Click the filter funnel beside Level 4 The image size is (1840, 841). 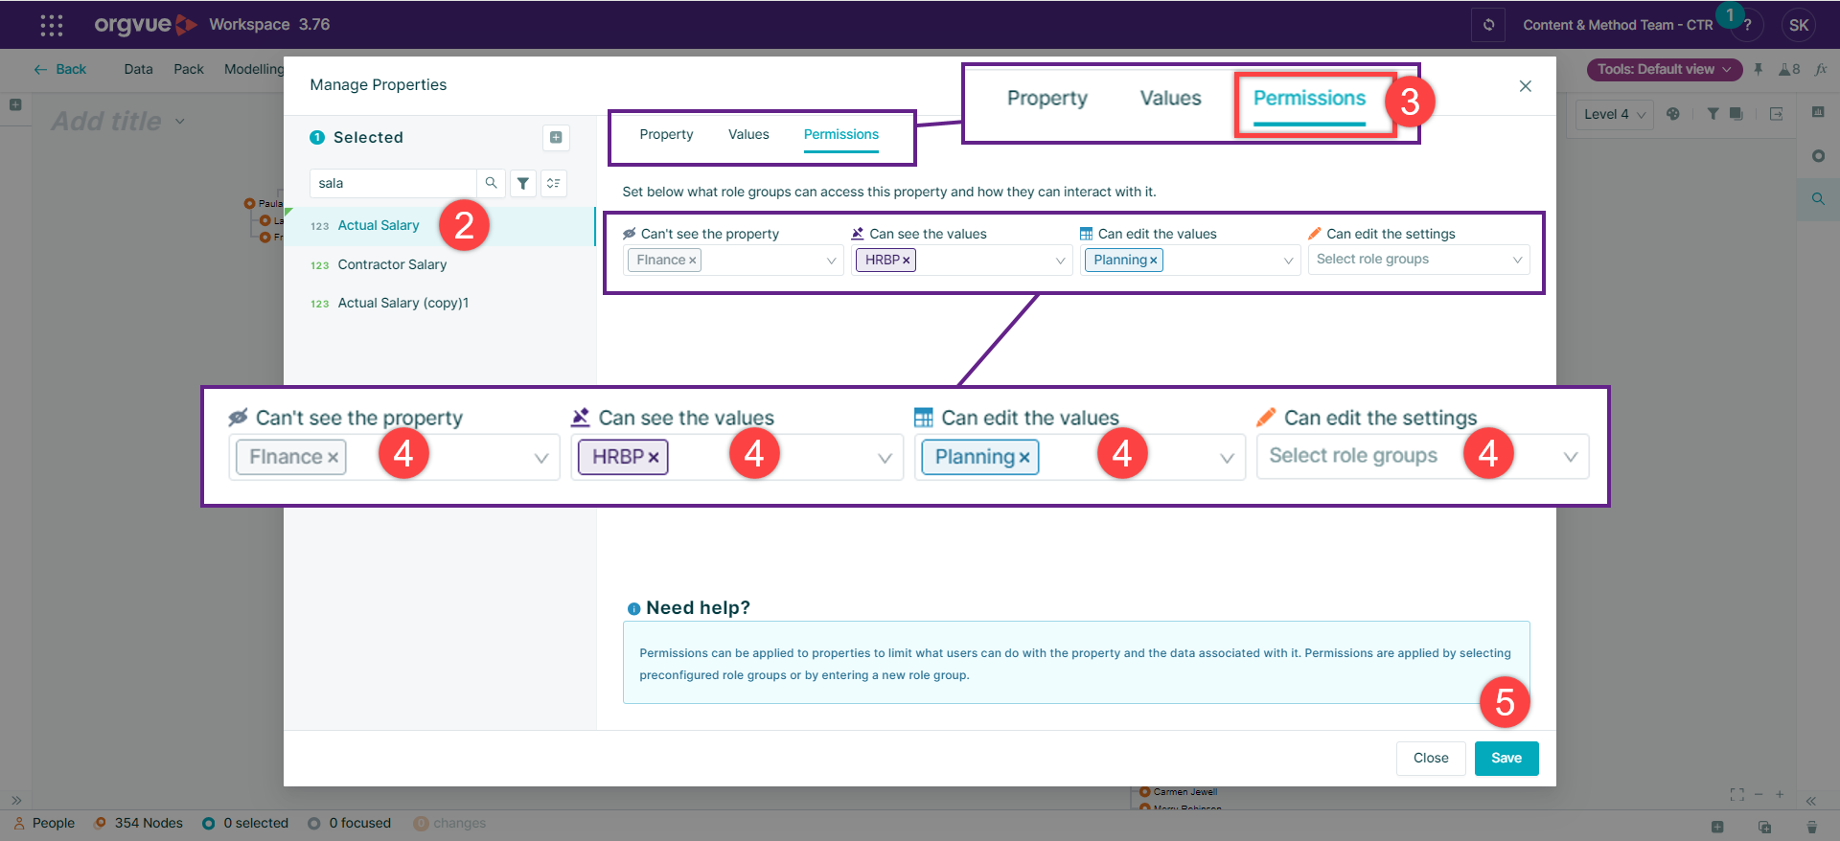coord(1713,114)
